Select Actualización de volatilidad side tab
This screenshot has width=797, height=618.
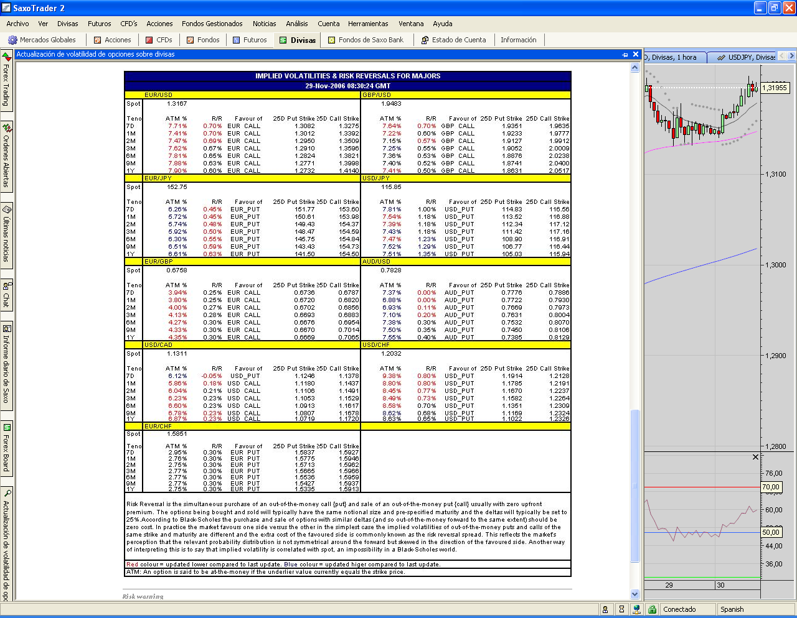6,545
